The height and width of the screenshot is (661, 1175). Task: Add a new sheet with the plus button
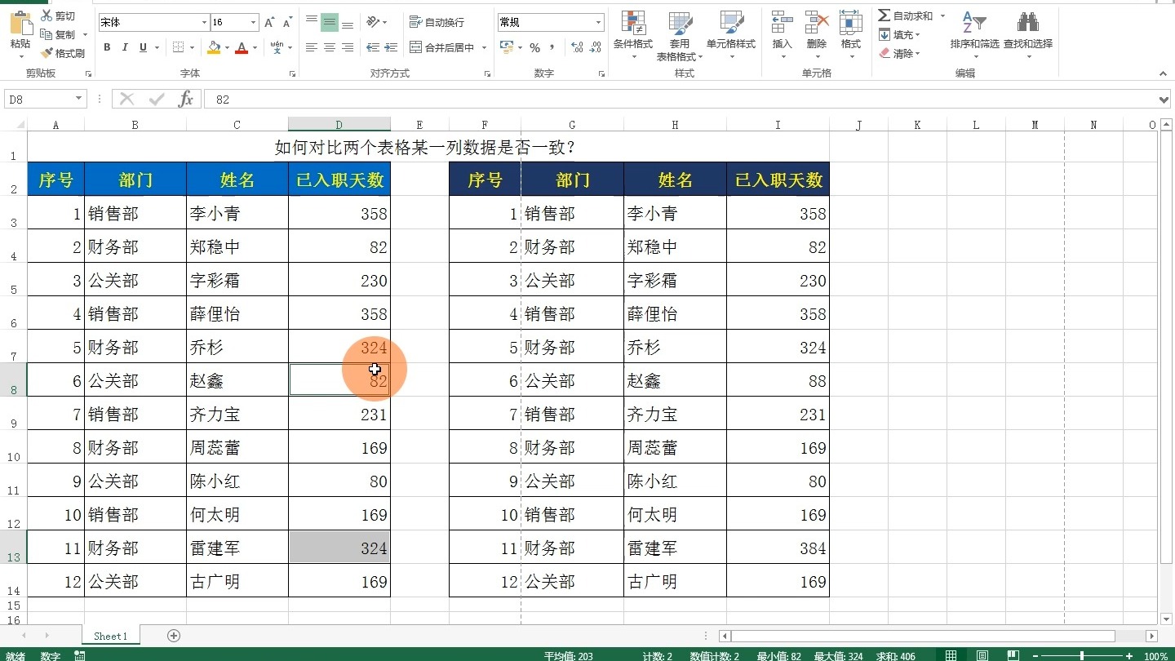pos(173,636)
